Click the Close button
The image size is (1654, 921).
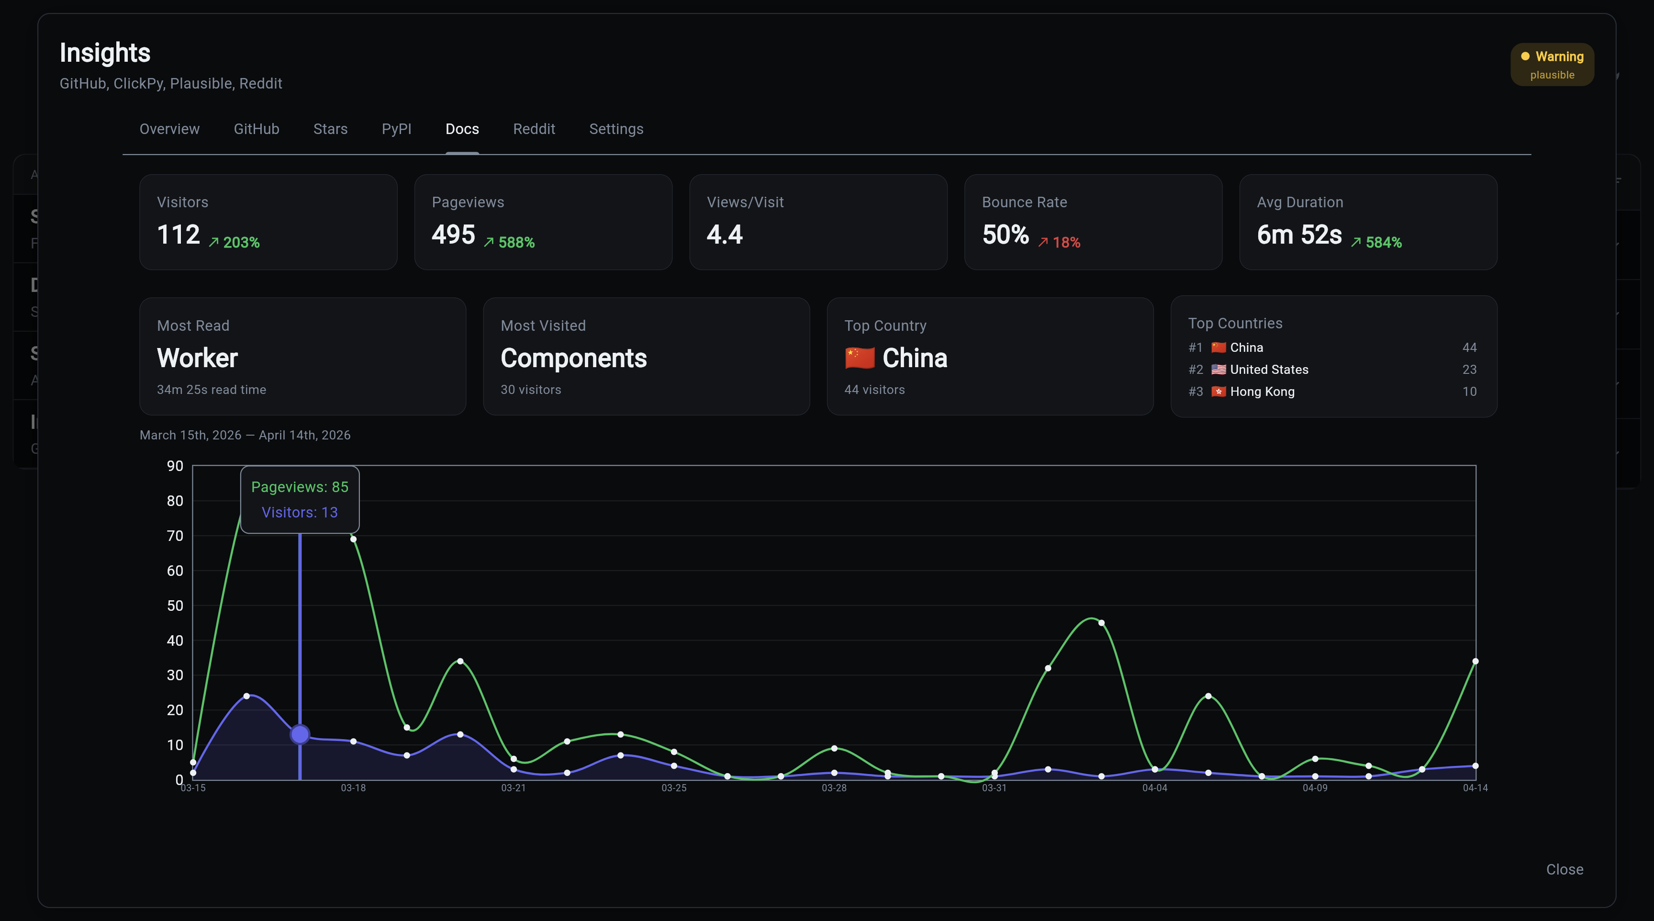1564,869
